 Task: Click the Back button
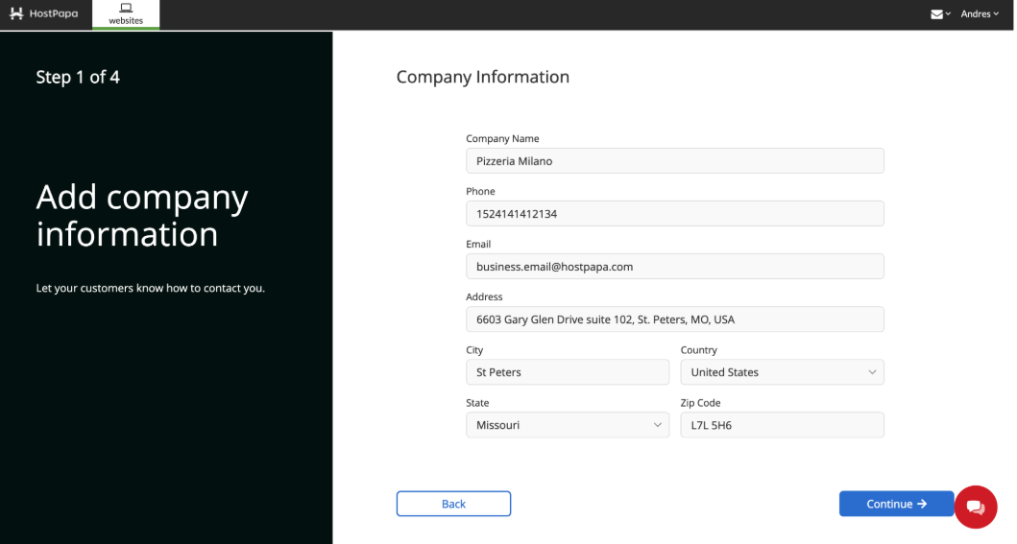pos(453,504)
